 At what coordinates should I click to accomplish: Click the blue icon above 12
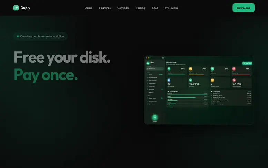(169, 80)
